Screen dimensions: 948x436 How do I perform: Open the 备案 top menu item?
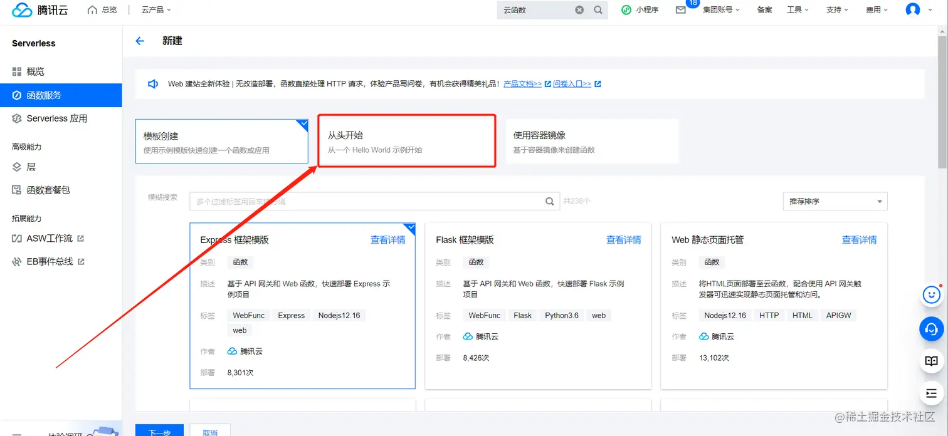[764, 10]
